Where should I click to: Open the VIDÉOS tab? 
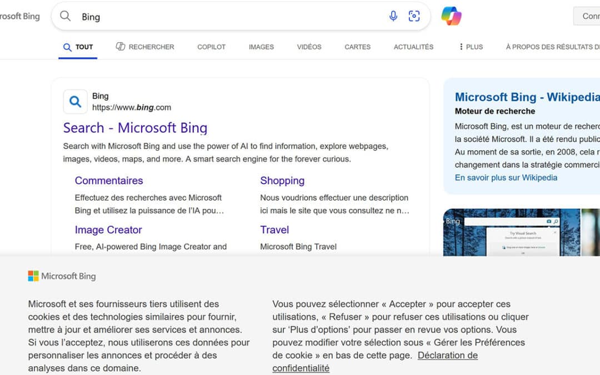coord(309,47)
